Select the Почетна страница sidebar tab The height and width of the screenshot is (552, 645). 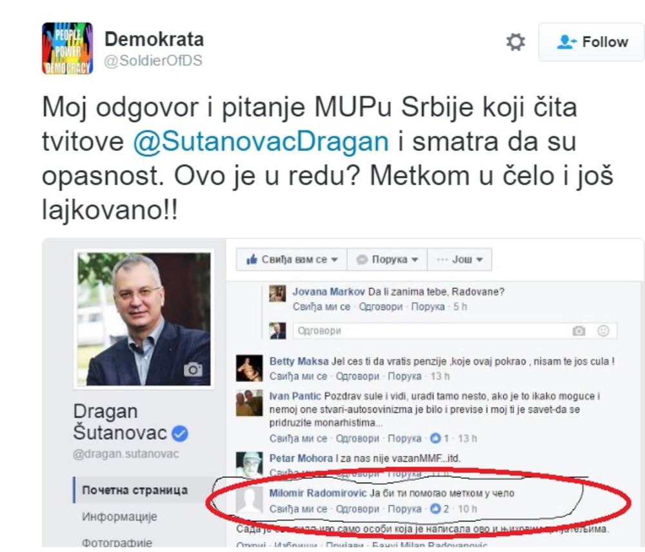[135, 490]
